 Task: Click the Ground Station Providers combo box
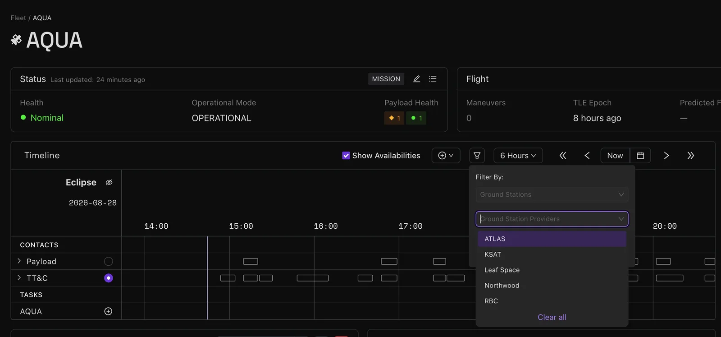[552, 219]
